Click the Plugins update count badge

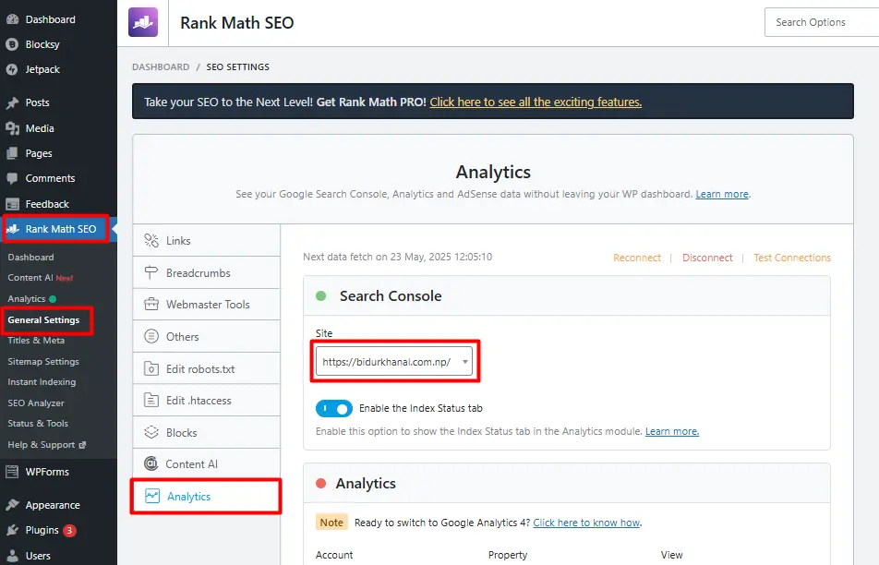tap(68, 531)
